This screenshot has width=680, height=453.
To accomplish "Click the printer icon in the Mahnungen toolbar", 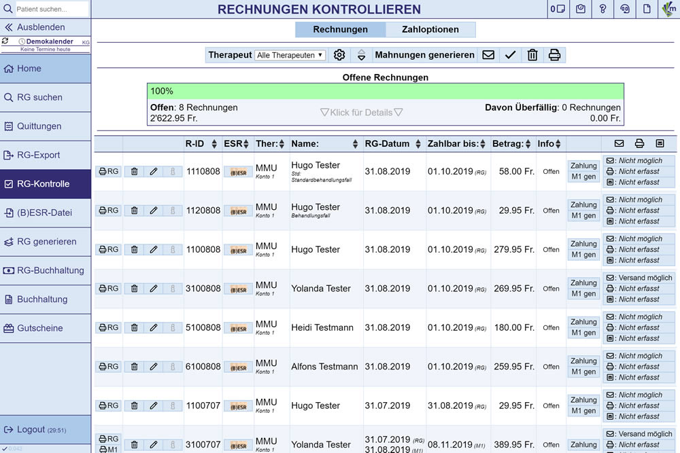I will coord(554,55).
